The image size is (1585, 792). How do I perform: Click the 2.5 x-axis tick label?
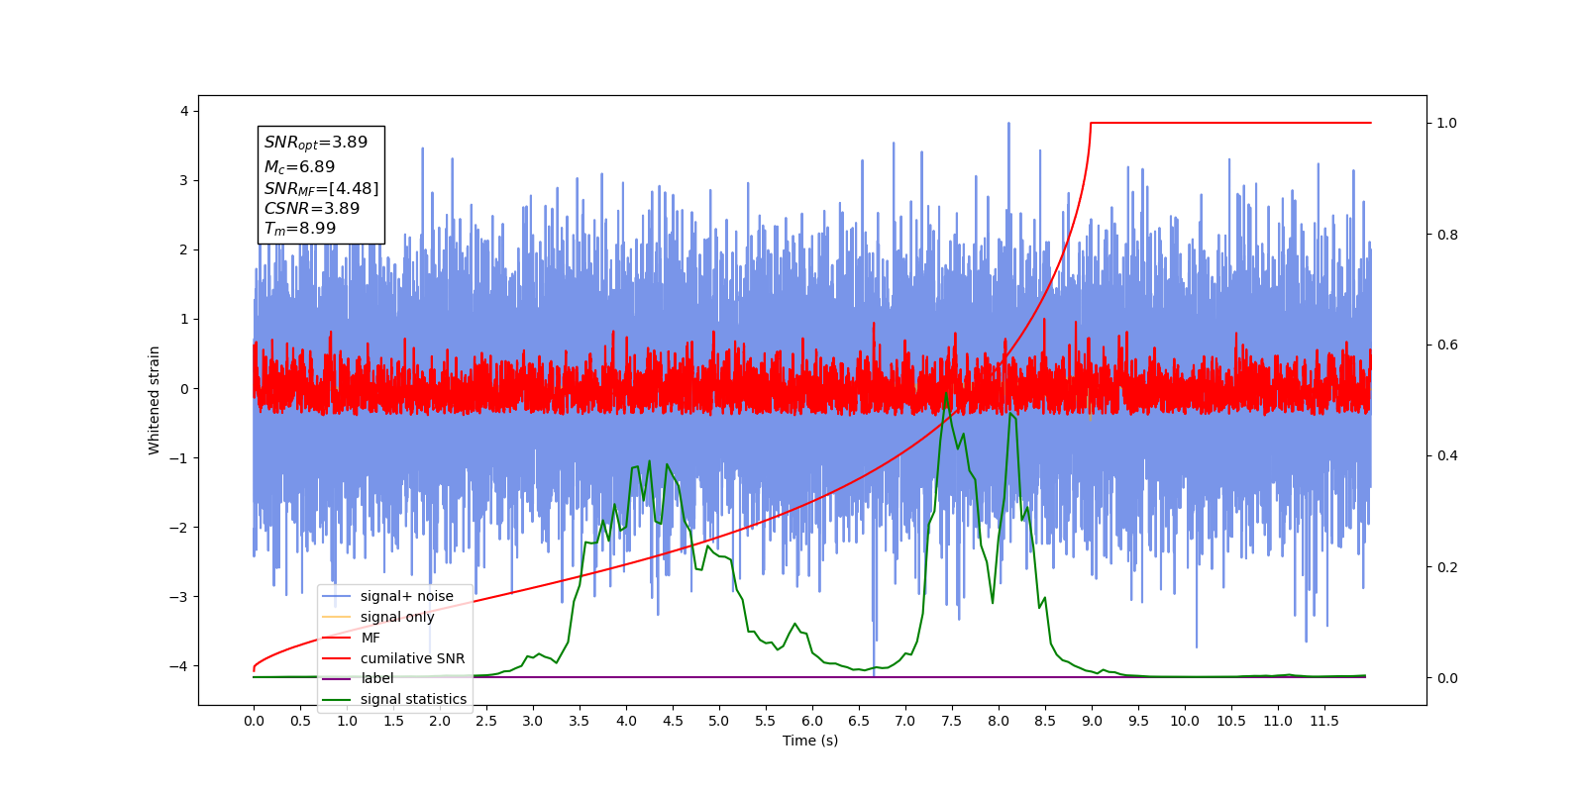coord(486,721)
